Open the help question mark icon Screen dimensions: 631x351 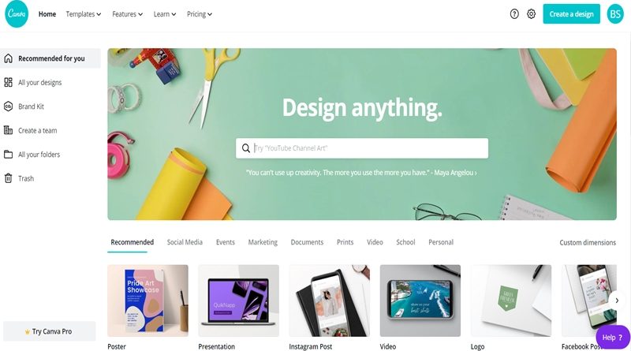[x=514, y=14]
